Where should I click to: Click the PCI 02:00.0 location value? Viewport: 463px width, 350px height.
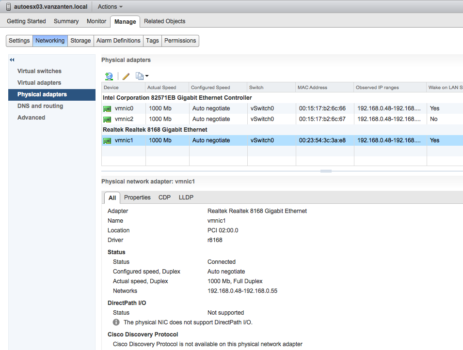pos(223,230)
